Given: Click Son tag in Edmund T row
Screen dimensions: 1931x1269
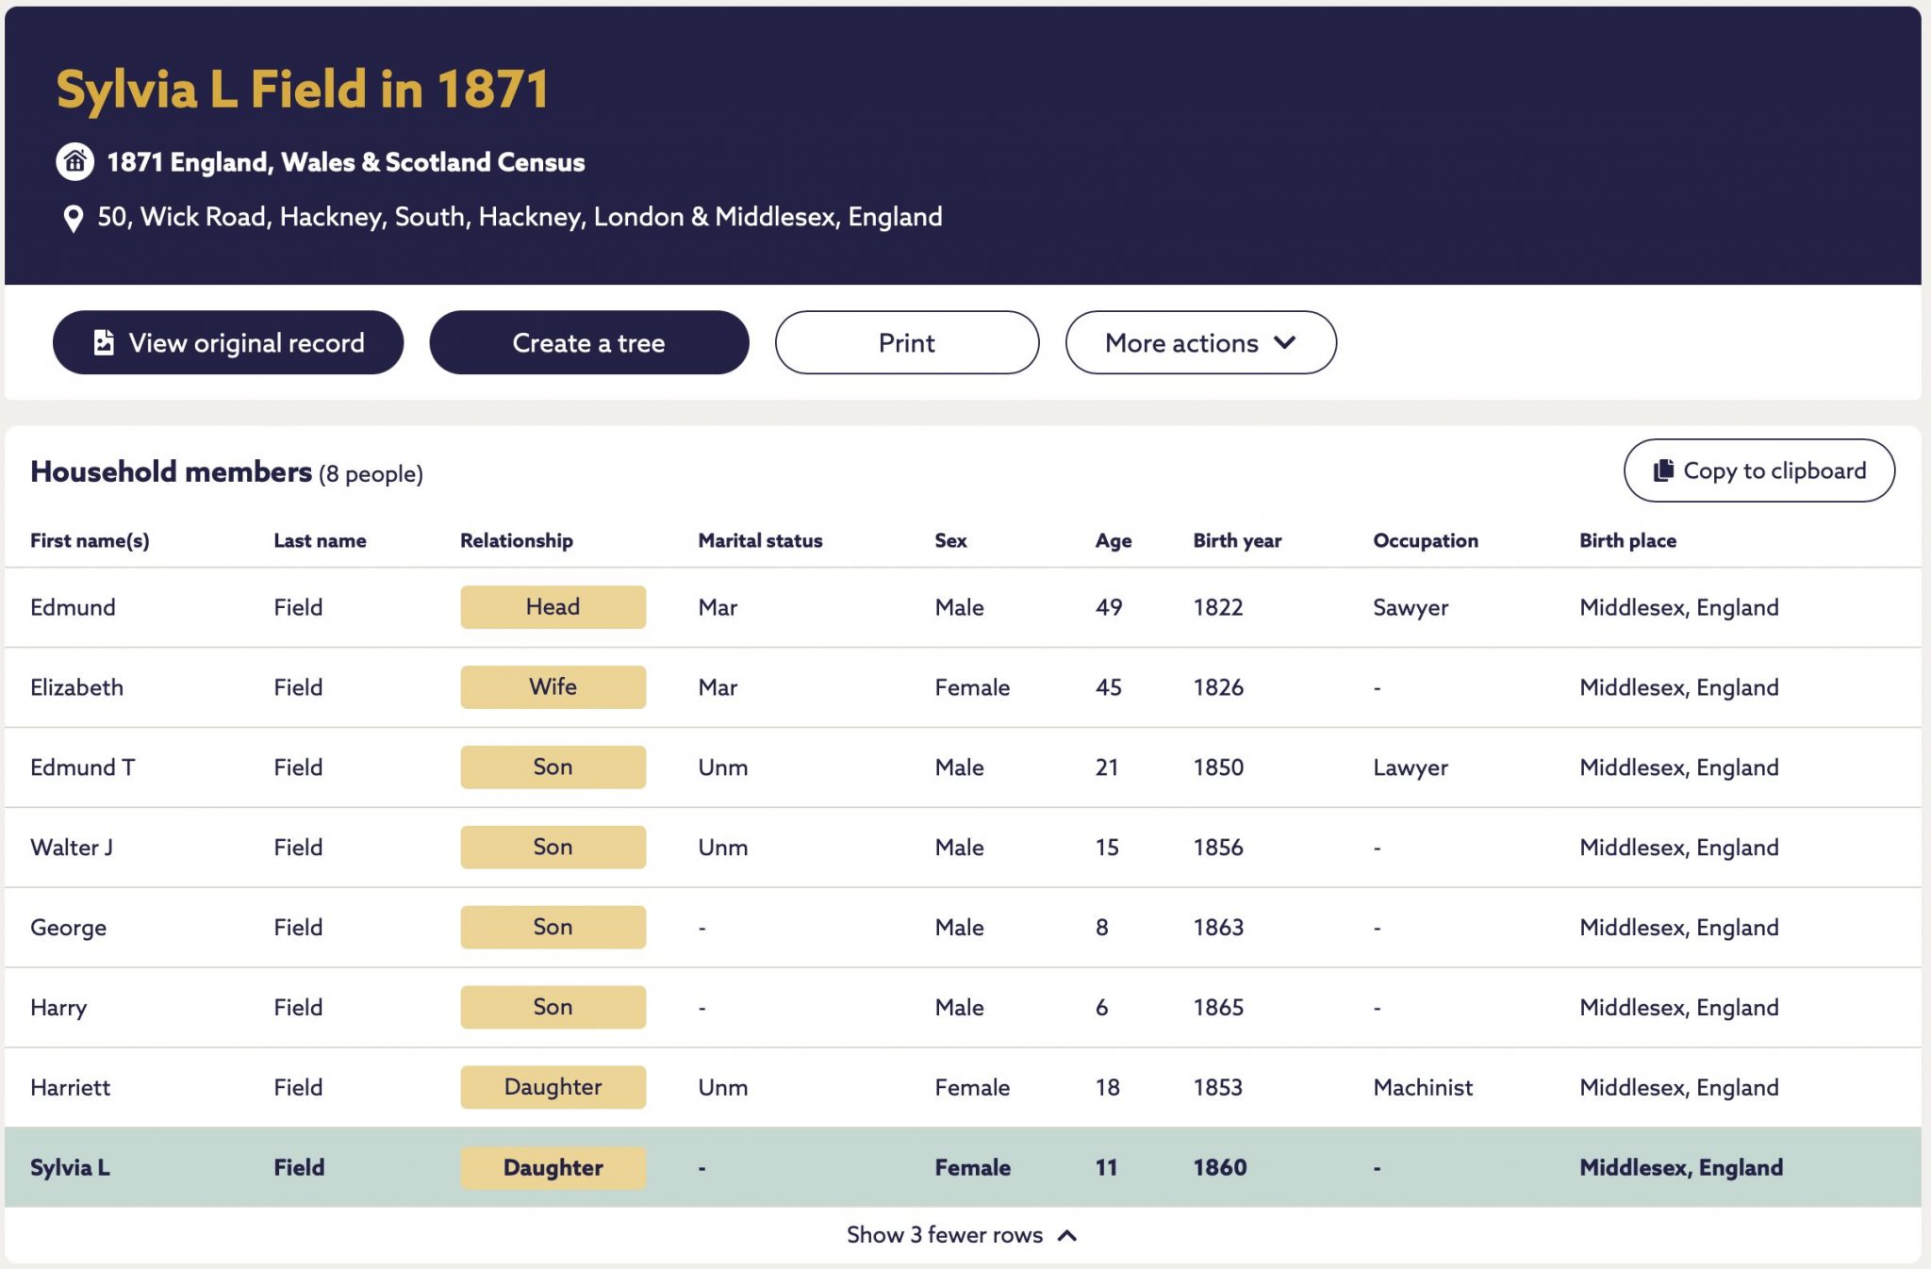Looking at the screenshot, I should [553, 767].
